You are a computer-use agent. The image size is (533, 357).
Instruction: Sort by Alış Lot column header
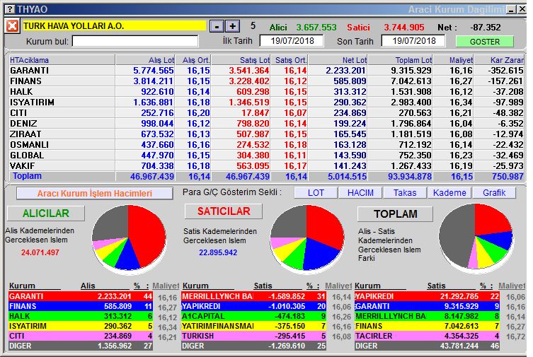coord(146,60)
